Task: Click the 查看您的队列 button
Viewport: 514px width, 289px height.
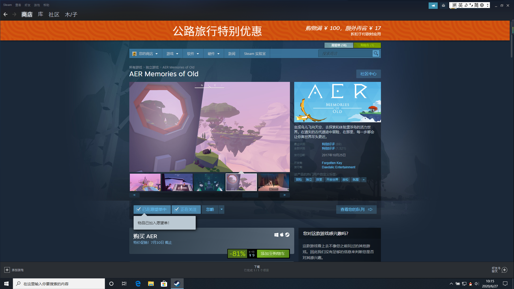Action: tap(356, 210)
